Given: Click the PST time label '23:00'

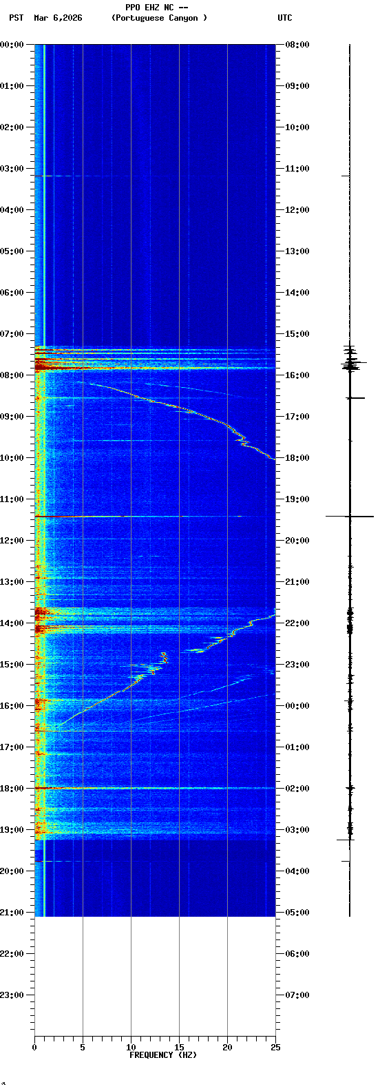Looking at the screenshot, I should [12, 995].
